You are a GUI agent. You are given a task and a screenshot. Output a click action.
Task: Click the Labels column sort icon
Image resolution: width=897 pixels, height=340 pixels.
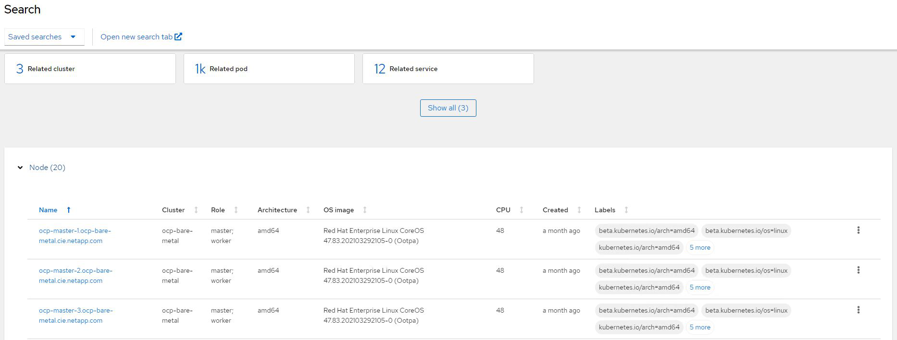coord(626,210)
